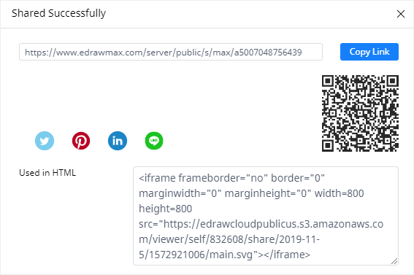This screenshot has height=275, width=414.
Task: Click the QR code's top-right finder square
Action: click(x=393, y=81)
